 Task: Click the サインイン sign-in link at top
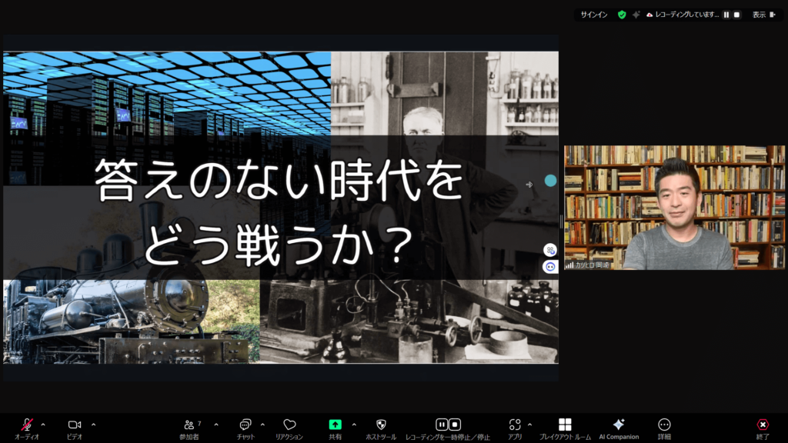point(593,15)
